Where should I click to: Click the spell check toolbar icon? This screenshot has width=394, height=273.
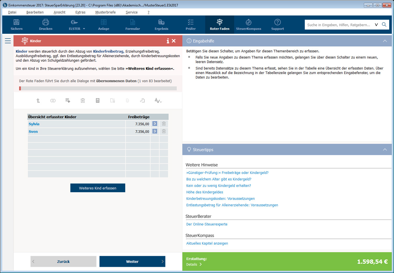click(158, 100)
